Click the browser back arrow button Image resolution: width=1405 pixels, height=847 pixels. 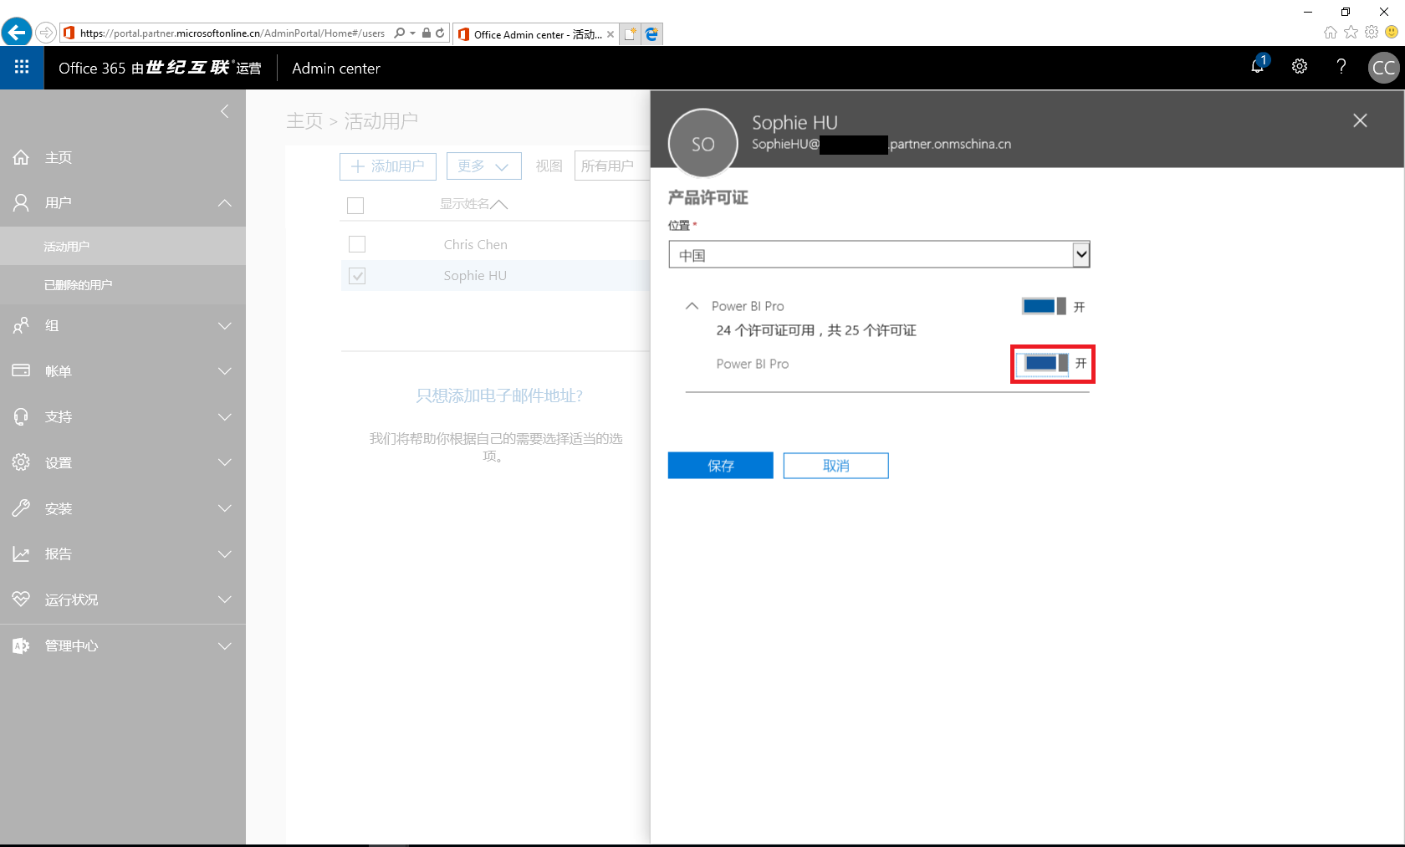16,33
